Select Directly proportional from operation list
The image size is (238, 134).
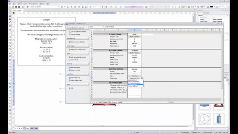click(x=135, y=82)
